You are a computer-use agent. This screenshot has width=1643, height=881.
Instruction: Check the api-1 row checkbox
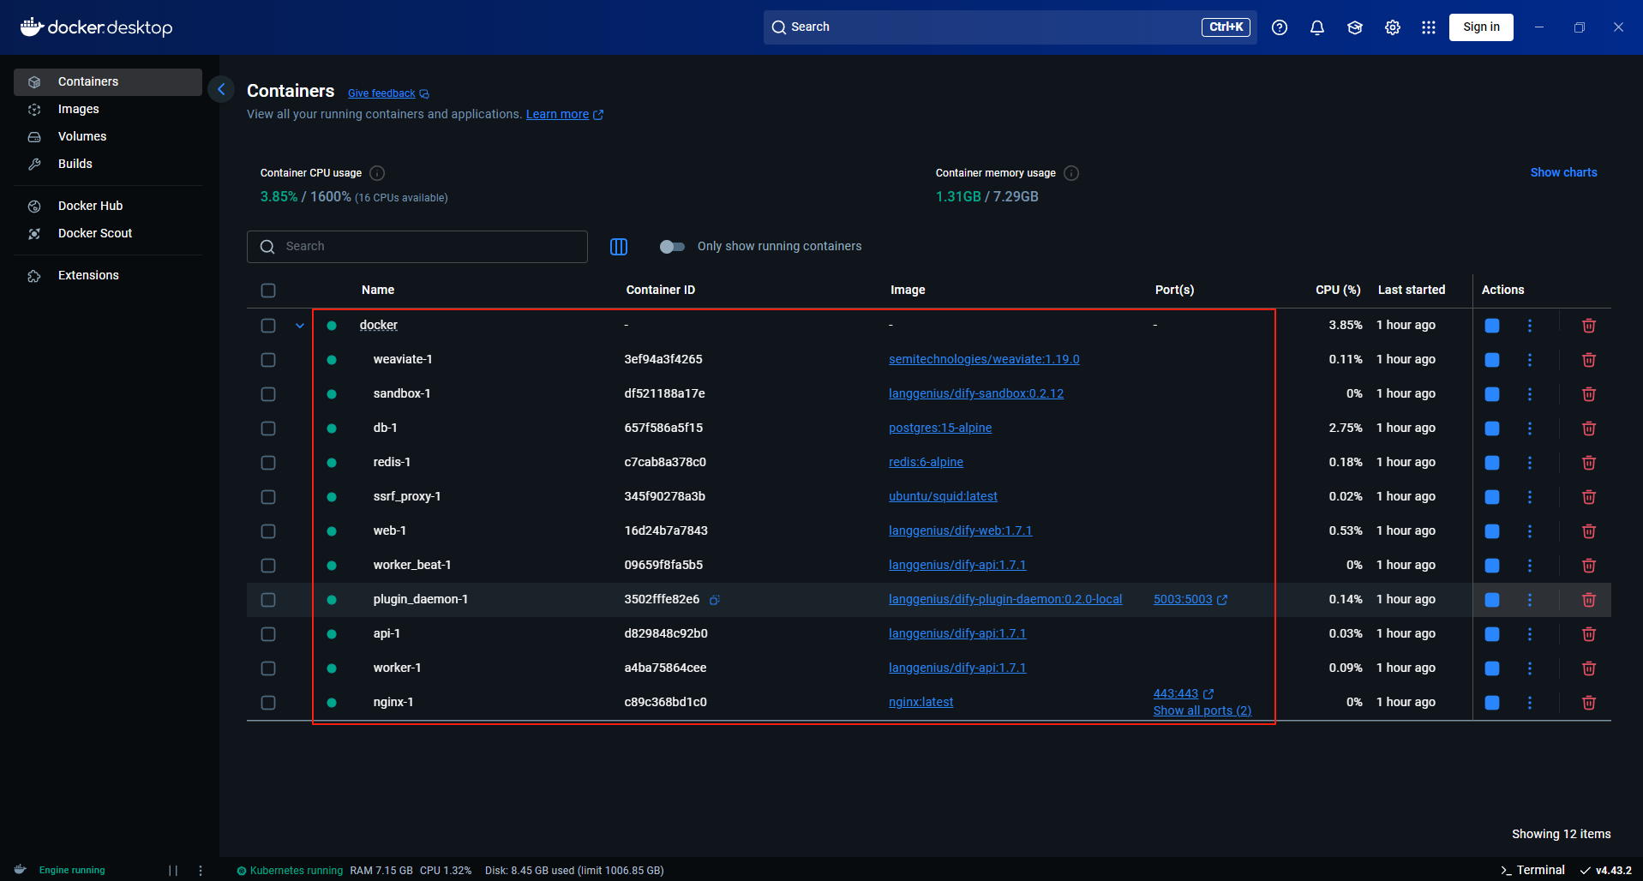pyautogui.click(x=268, y=634)
